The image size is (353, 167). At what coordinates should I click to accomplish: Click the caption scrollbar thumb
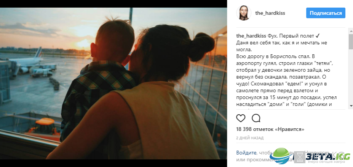(351, 42)
